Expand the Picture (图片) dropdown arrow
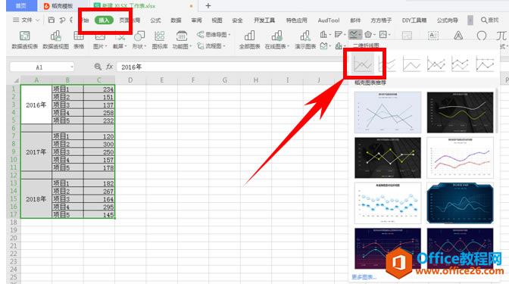 pos(106,46)
